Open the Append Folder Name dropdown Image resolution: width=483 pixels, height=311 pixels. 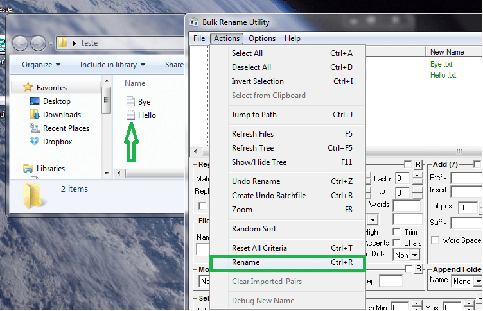[x=467, y=281]
